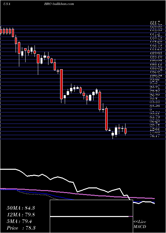Click the BRO bullkhan.com chart title
166x233 pixels.
pos(59,4)
